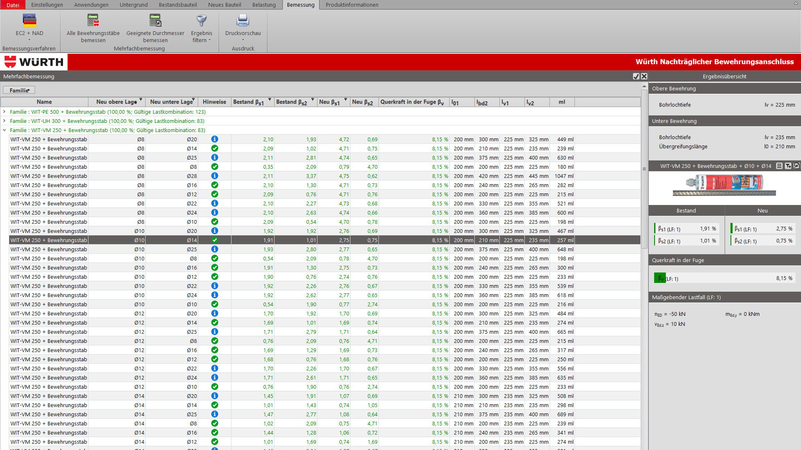Click scroll-up arrow of the table scrollbar
Image resolution: width=801 pixels, height=450 pixels.
pos(644,86)
